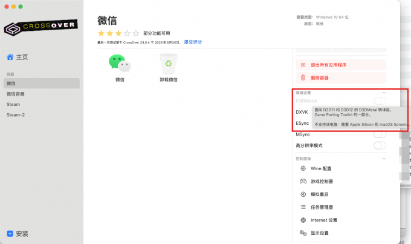Click 退出所有应用程序 button
Screen dimensions: 411x244
coord(341,65)
